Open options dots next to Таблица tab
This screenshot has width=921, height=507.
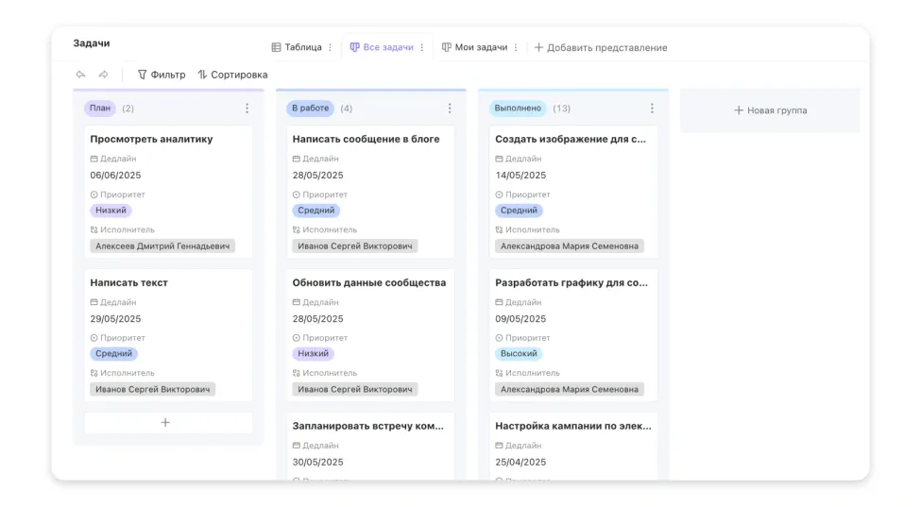coord(330,47)
